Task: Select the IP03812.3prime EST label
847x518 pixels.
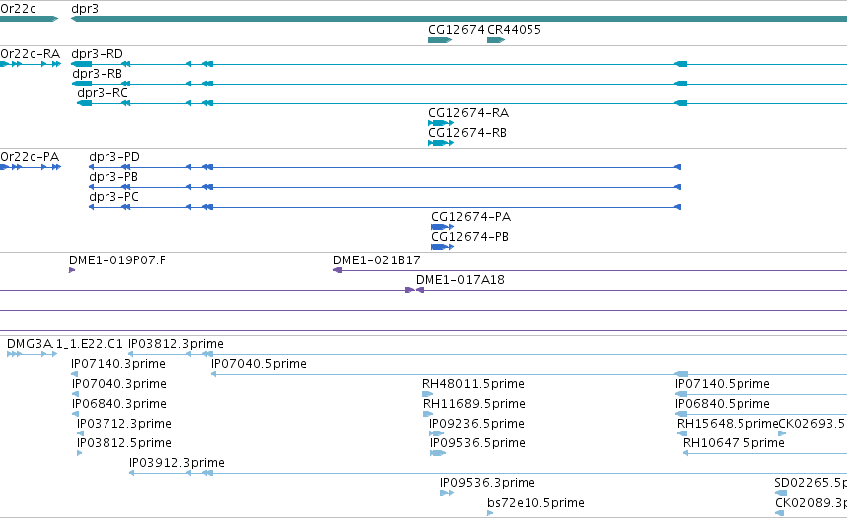Action: [x=176, y=344]
